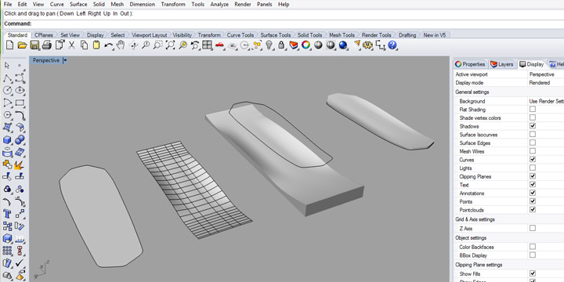The height and width of the screenshot is (282, 564).
Task: Select the Text tool letter T icon
Action: tap(7, 214)
